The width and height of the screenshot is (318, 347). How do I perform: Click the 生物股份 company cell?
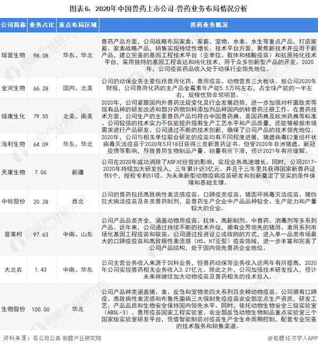click(13, 309)
